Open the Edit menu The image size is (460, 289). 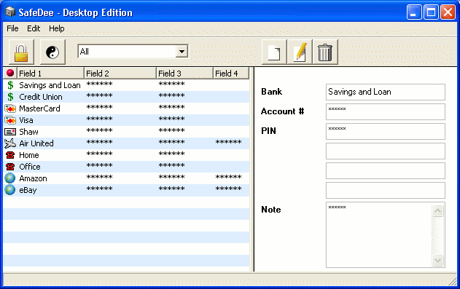[x=34, y=28]
